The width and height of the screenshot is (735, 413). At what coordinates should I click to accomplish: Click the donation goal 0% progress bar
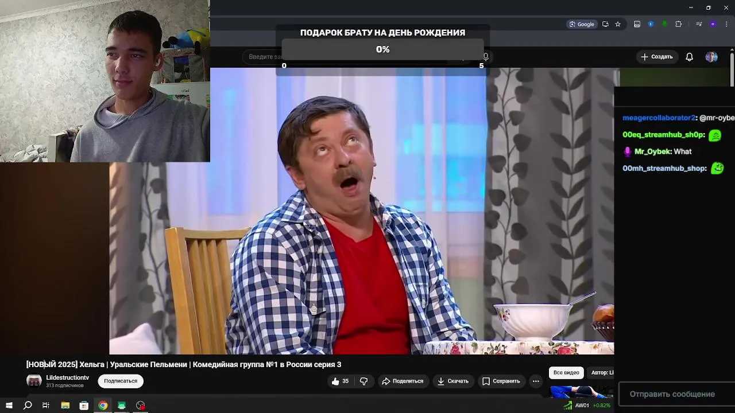(x=382, y=49)
